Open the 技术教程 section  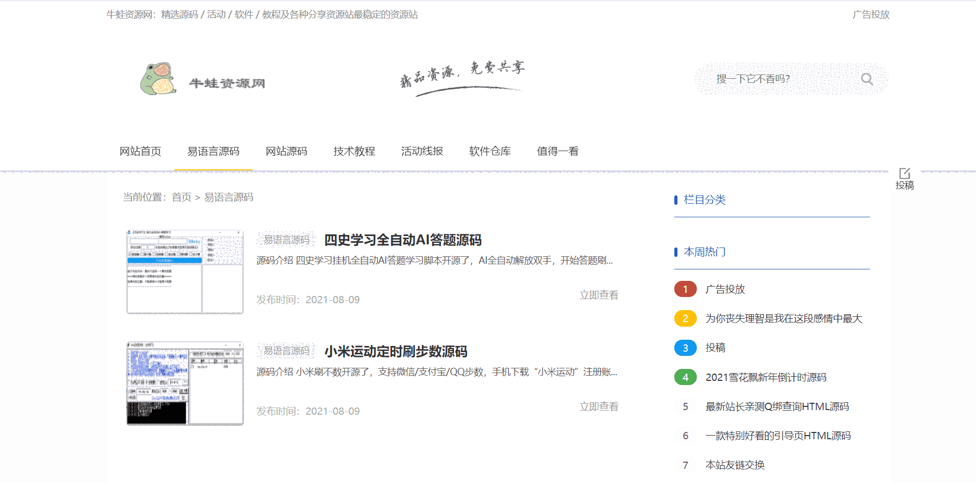pos(354,151)
